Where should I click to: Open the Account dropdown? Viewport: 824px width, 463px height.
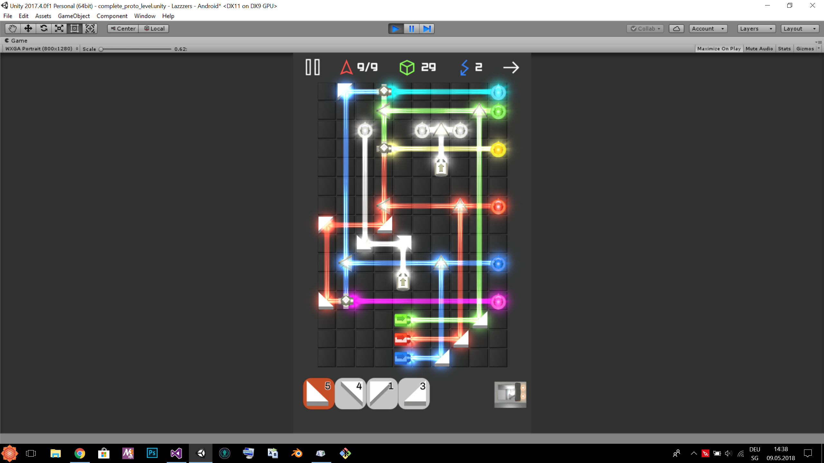pos(708,29)
